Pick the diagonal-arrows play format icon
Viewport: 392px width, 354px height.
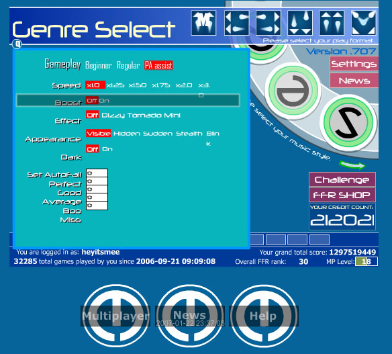[364, 23]
